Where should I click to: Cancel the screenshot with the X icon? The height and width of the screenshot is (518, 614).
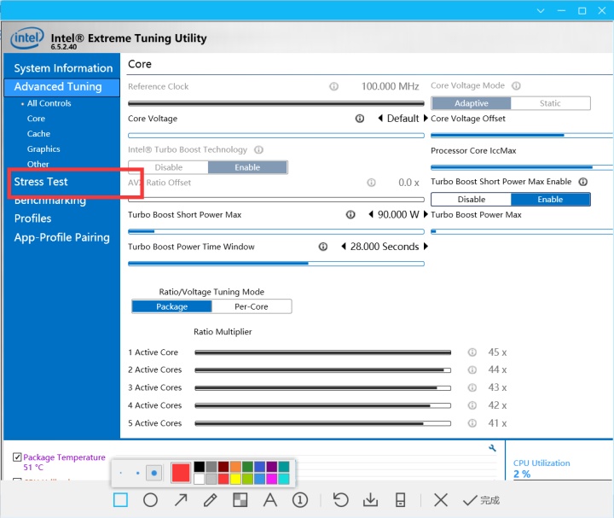coord(441,500)
